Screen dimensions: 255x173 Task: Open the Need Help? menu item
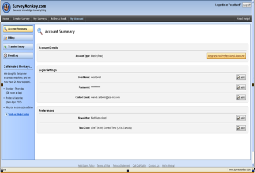click(243, 19)
